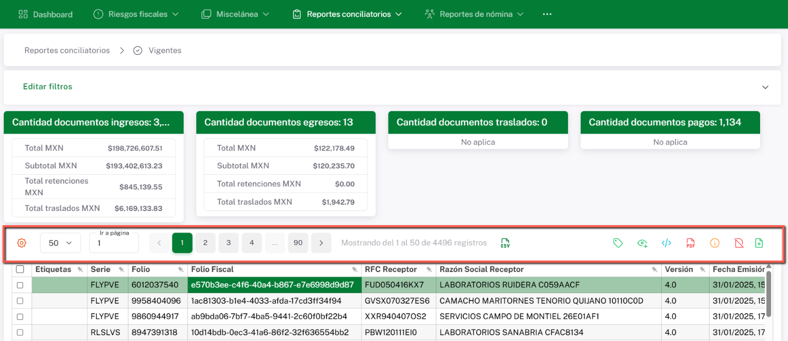Image resolution: width=788 pixels, height=341 pixels.
Task: Open XML view via code brackets icon
Action: [666, 243]
